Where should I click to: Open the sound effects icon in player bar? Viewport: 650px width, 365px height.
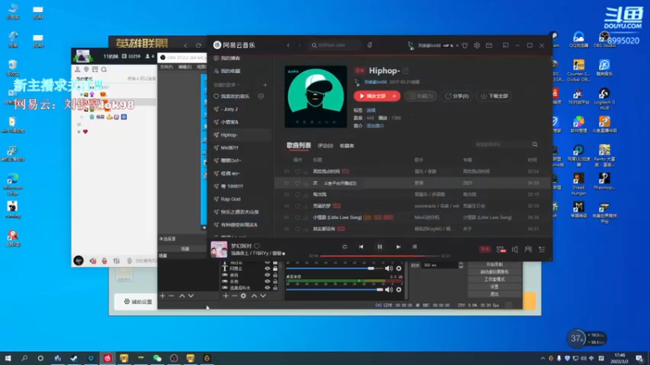[500, 249]
